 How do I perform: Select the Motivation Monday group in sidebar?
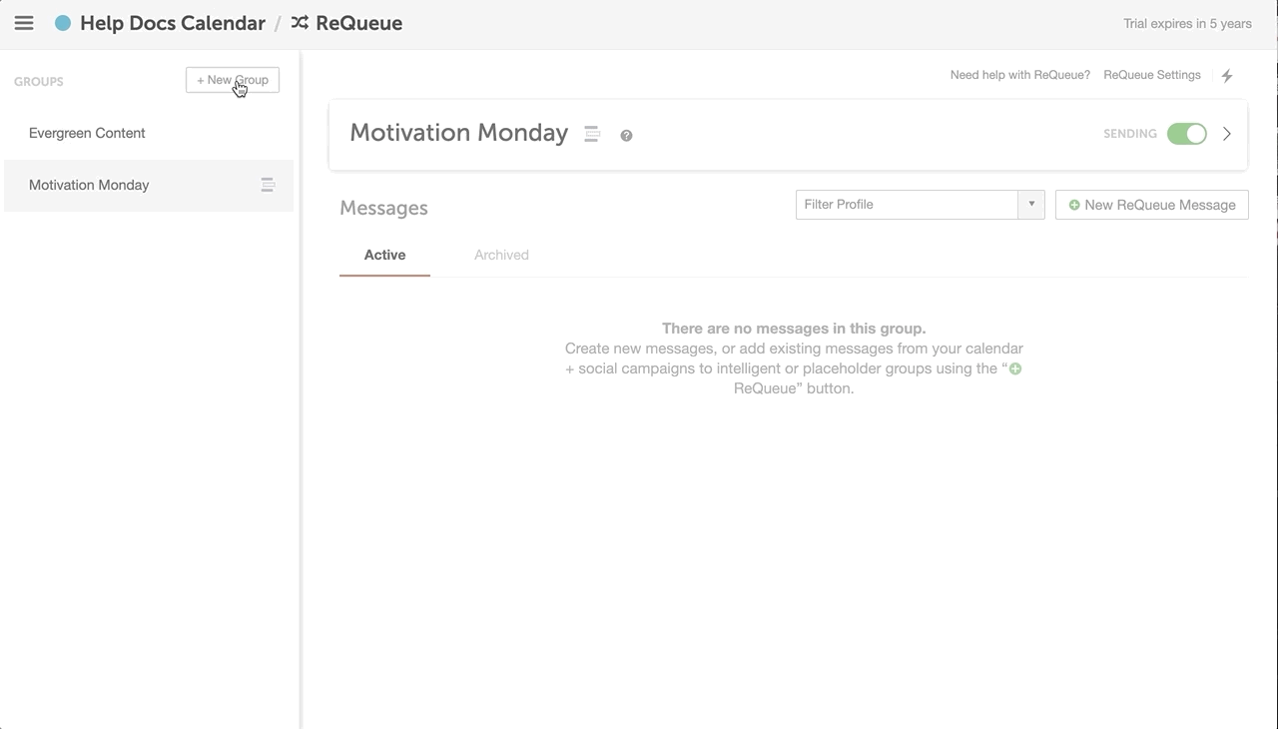(149, 185)
